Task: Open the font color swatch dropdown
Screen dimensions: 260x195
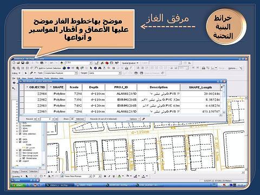Action: pyautogui.click(x=123, y=176)
